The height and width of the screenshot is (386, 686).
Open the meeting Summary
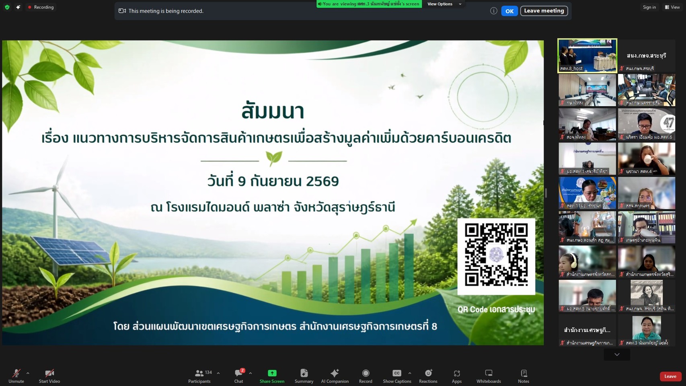[304, 376]
